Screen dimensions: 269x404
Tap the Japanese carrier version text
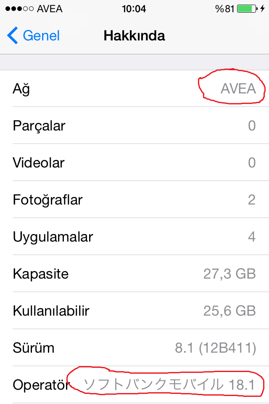[x=169, y=385]
